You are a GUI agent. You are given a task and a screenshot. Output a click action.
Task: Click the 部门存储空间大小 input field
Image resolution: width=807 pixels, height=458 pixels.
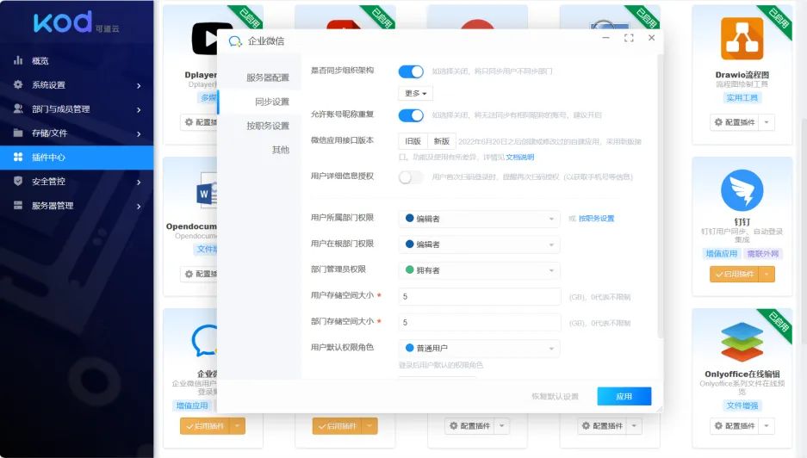click(x=479, y=322)
